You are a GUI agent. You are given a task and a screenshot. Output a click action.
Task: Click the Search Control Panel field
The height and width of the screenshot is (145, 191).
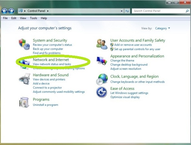pyautogui.click(x=161, y=11)
